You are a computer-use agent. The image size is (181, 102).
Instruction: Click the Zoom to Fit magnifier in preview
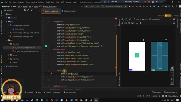pyautogui.click(x=172, y=79)
